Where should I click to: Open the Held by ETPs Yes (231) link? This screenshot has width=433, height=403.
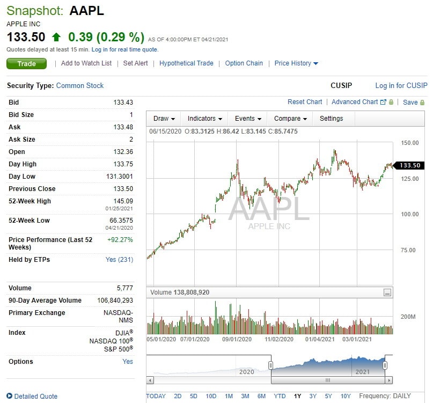coord(119,260)
